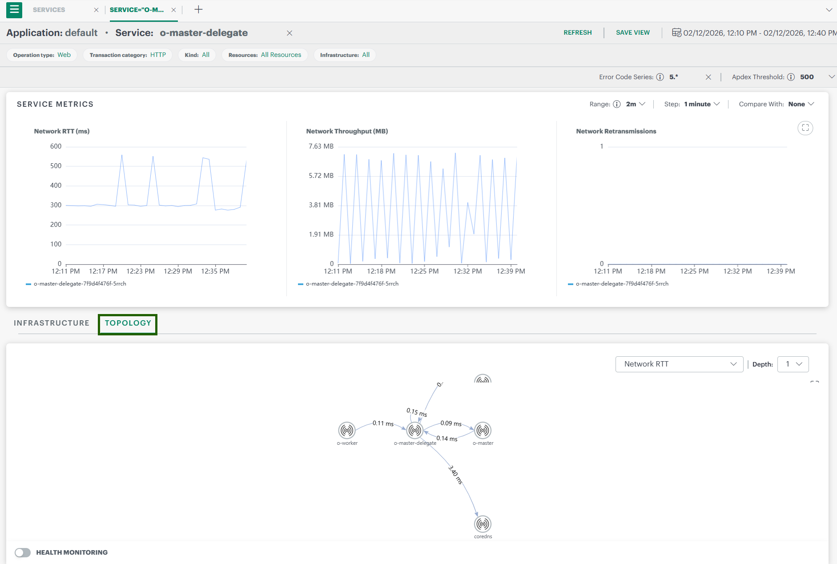
Task: Expand the Step 1 minute dropdown
Action: [x=701, y=104]
